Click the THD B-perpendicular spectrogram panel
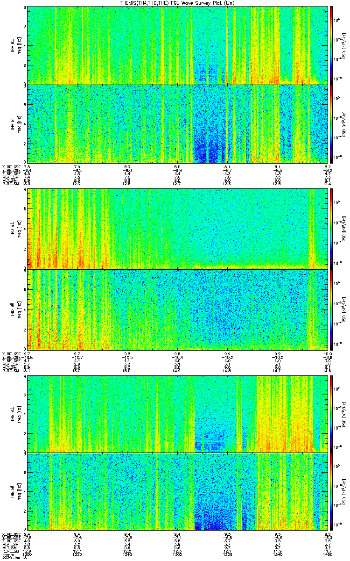 [x=177, y=229]
